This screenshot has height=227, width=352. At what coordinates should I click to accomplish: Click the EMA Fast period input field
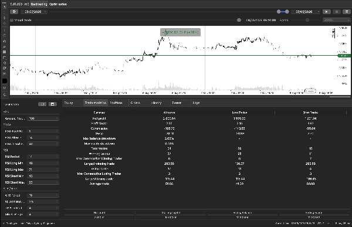tap(43, 131)
